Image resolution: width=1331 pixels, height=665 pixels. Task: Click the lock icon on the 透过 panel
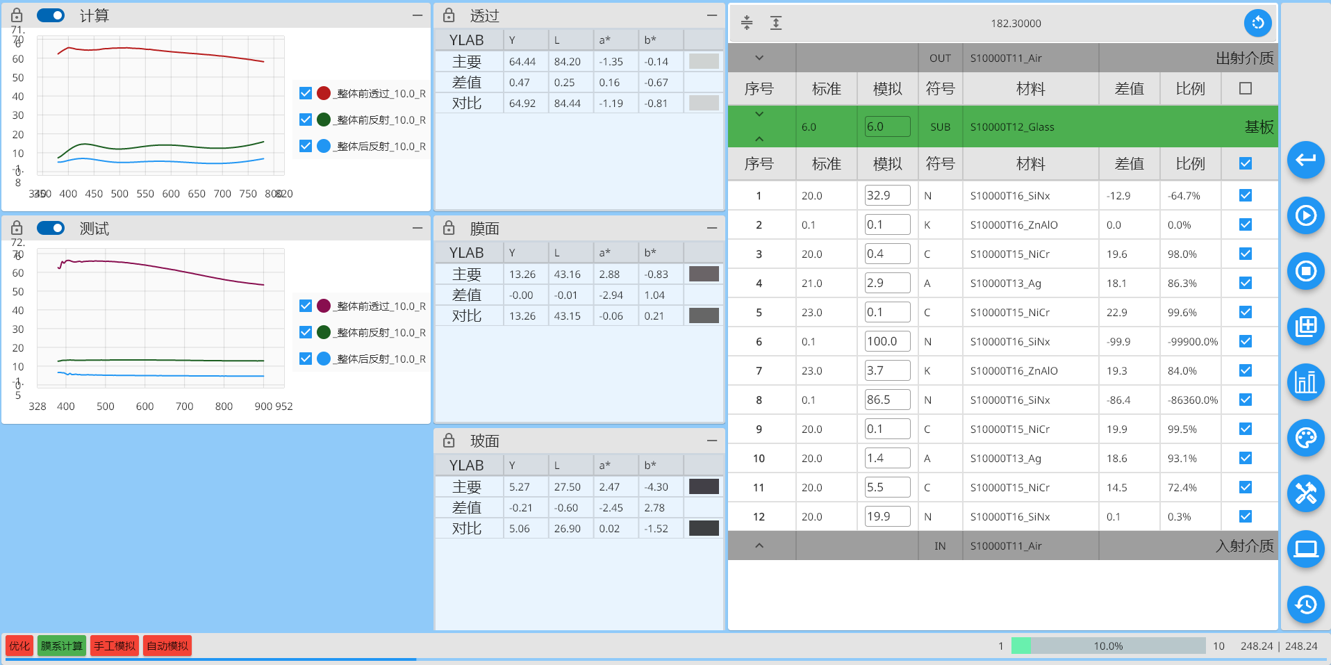447,15
